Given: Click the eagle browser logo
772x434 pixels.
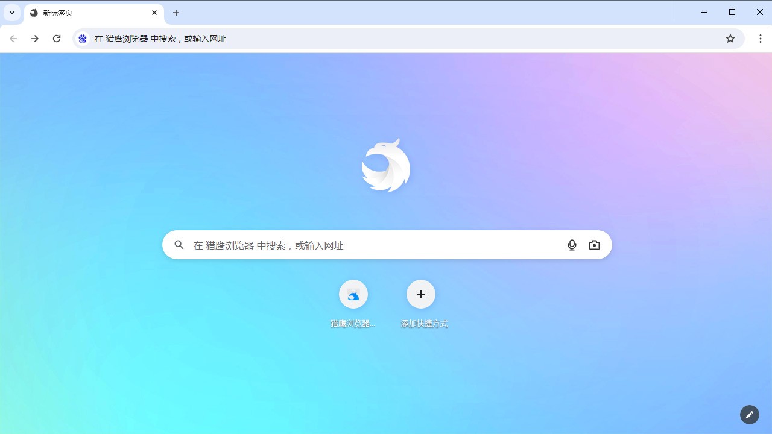Looking at the screenshot, I should pyautogui.click(x=386, y=165).
